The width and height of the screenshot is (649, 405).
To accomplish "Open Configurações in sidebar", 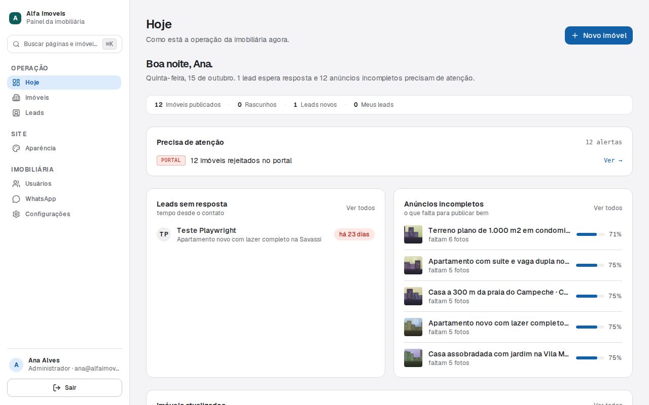I will pos(64,214).
